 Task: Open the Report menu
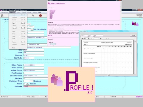pyautogui.click(x=24, y=12)
